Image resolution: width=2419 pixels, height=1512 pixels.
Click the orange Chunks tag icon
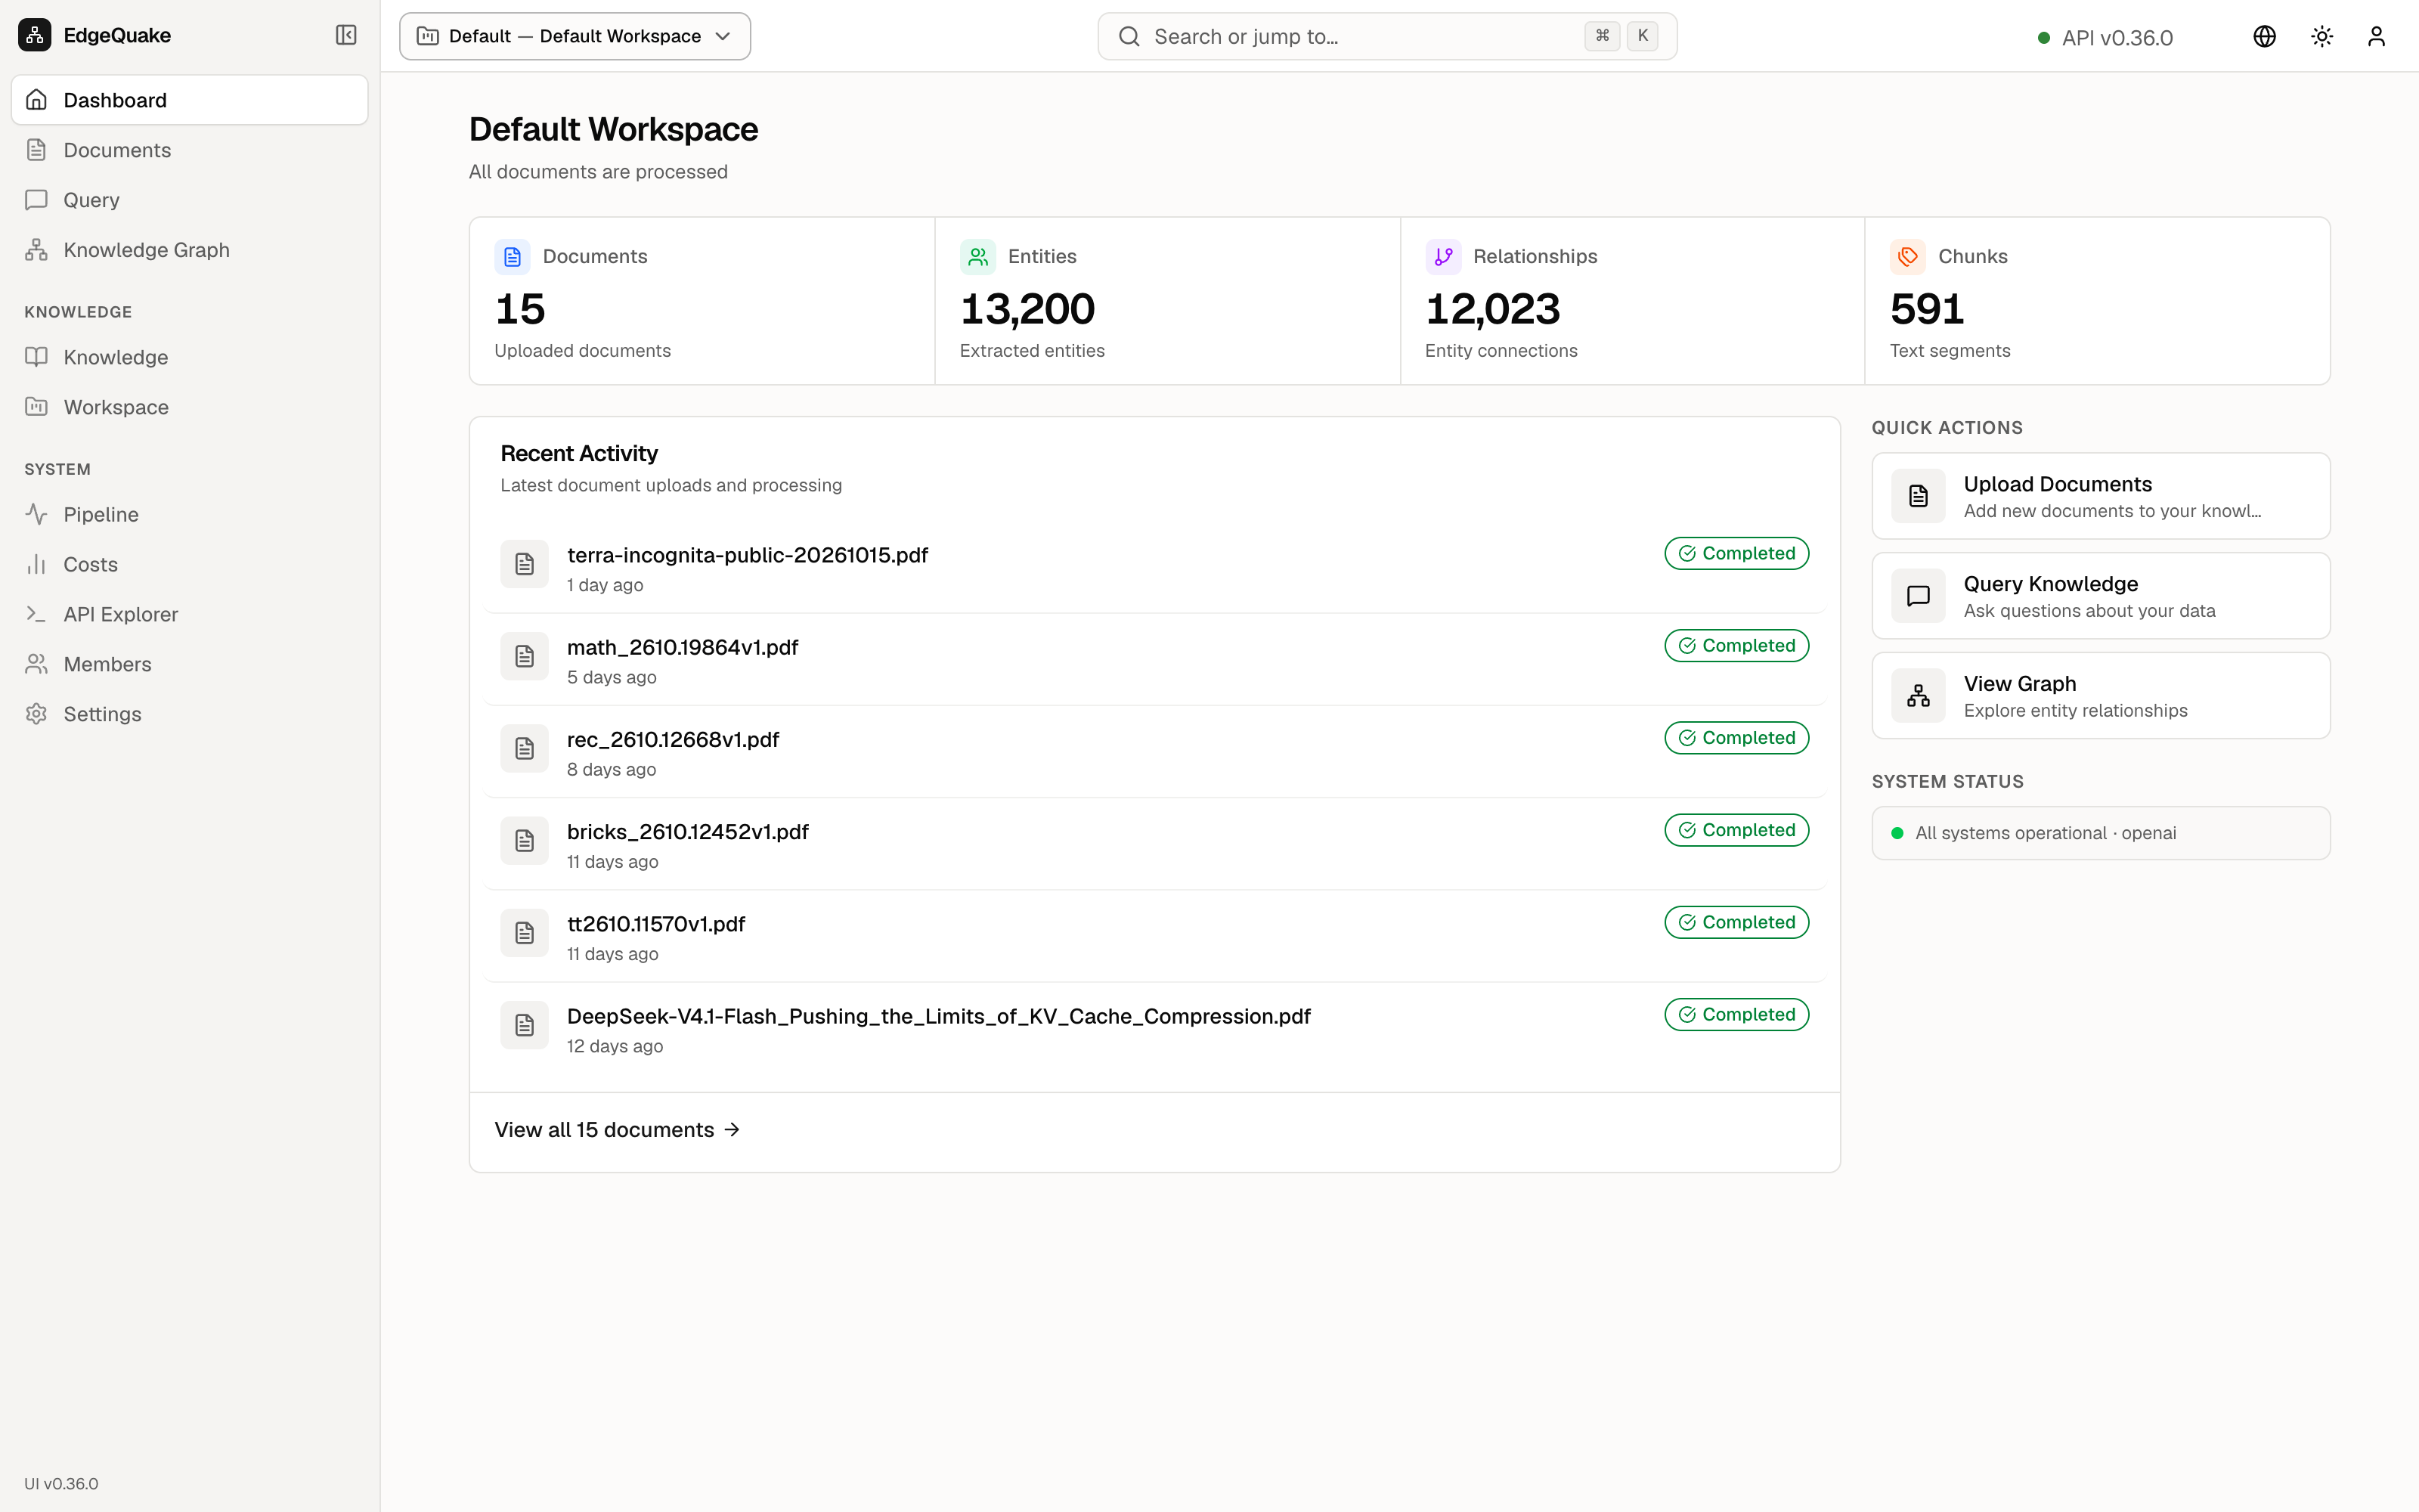click(x=1907, y=257)
